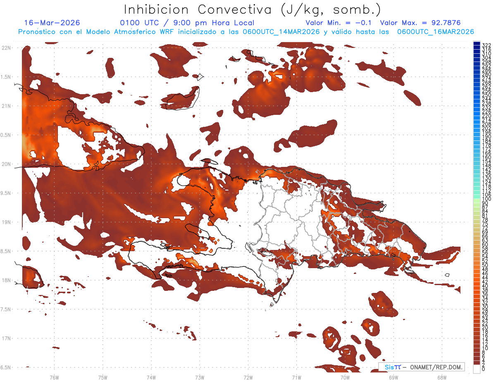
Task: Click the "100" value on the color scale
Action: click(486, 199)
